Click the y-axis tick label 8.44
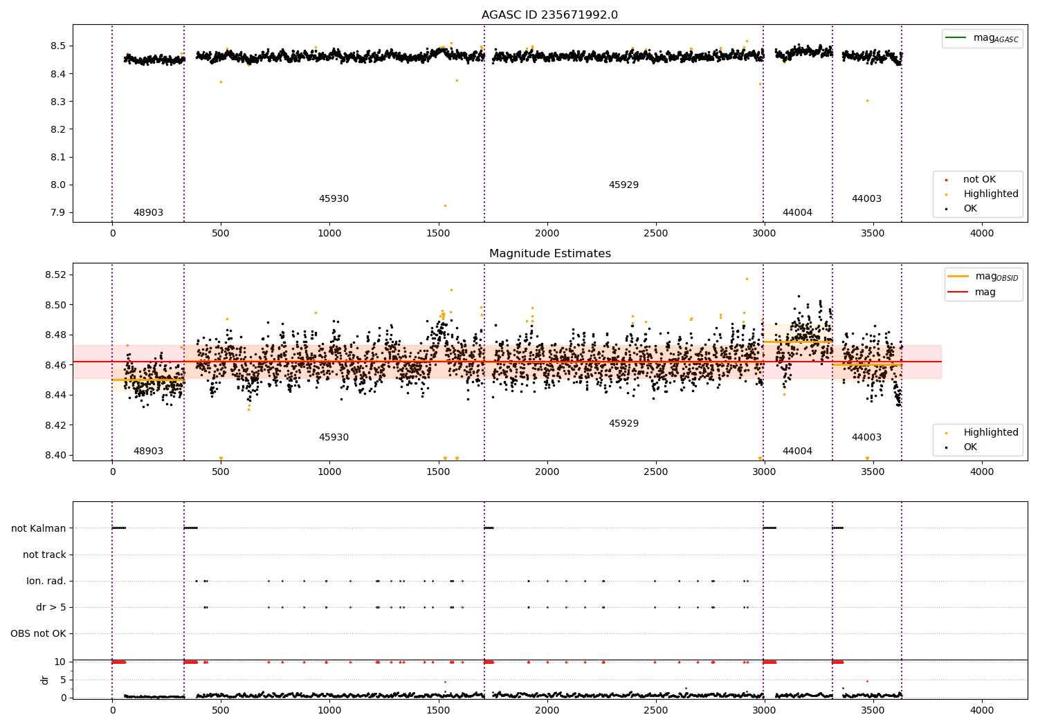Image resolution: width=1038 pixels, height=726 pixels. pos(55,395)
